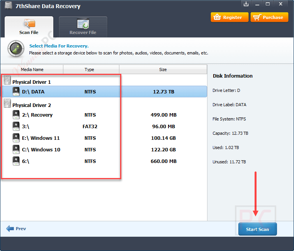Switch to the Recover File tab
This screenshot has width=294, height=251.
(83, 27)
